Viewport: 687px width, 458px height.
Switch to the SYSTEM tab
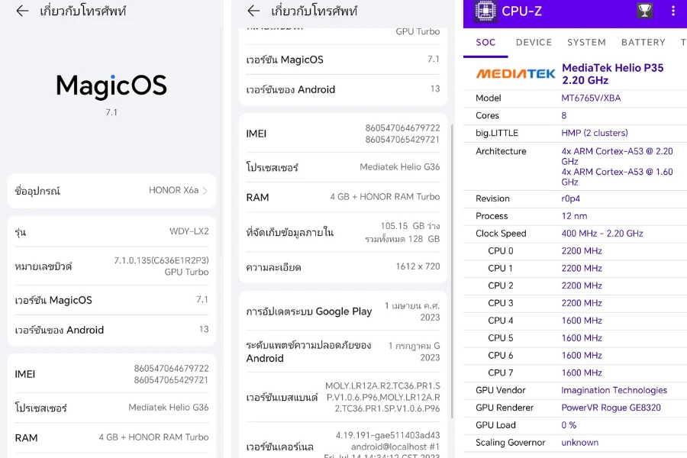(x=586, y=43)
